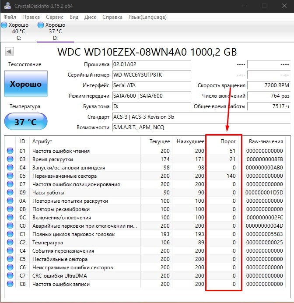Screen dimensions: 294x303
Task: Click status orb for attribute C5 row
Action: click(x=10, y=258)
